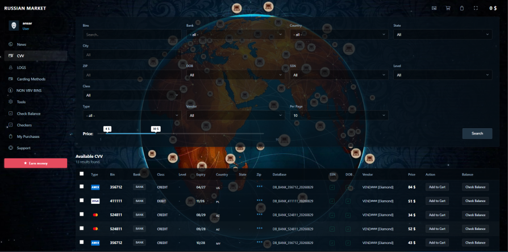Tick the checkbox for the 09/28 Mastercard row
The image size is (508, 252).
click(x=82, y=228)
